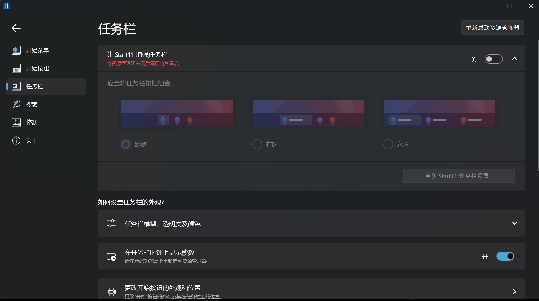Image resolution: width=539 pixels, height=301 pixels.
Task: Collapse the 让 Start11 增强任务栏 section chevron
Action: (515, 59)
